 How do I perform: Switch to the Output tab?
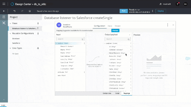click(117, 26)
